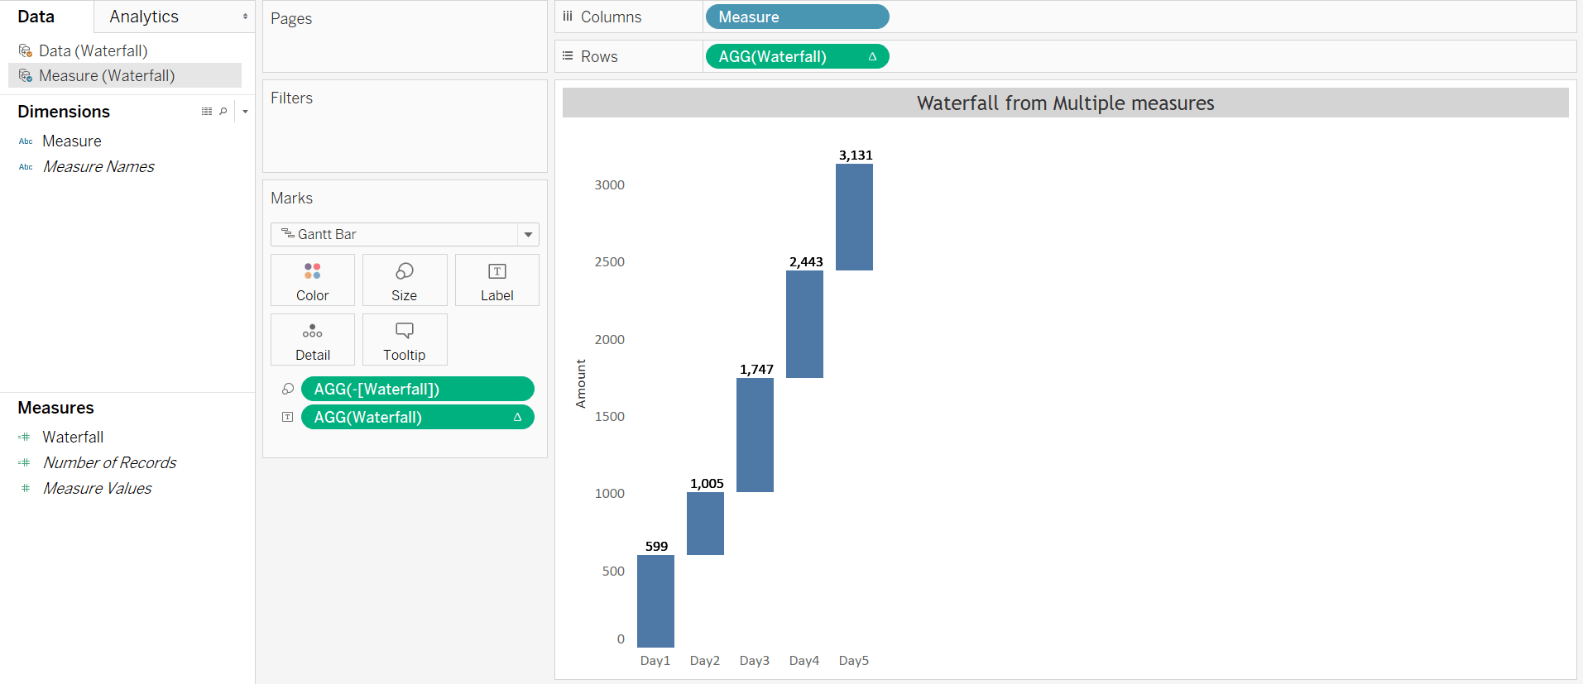The height and width of the screenshot is (684, 1583).
Task: Open the Label marks card
Action: [x=496, y=280]
